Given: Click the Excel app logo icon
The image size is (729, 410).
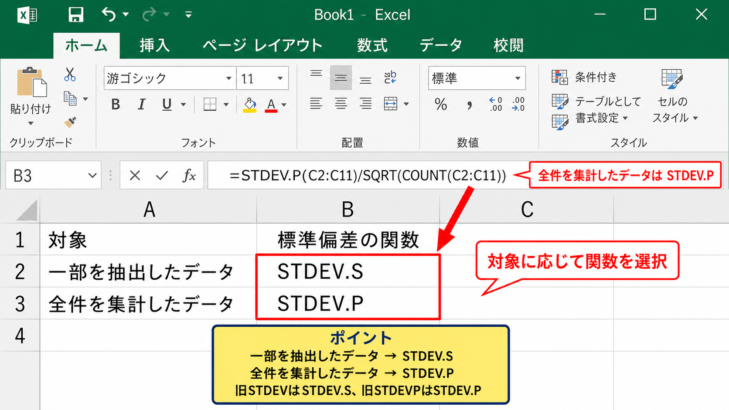Looking at the screenshot, I should pos(27,15).
